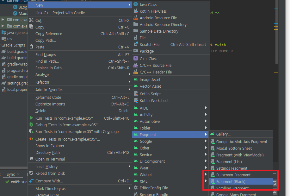Click the C/C++ Header File icon
Viewport: 290px width, 196px height.
click(x=136, y=72)
